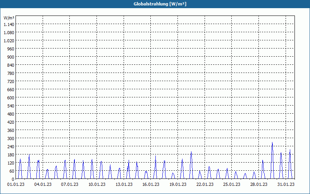Click the chart title 'Globalstrahlung [W/m²]'

(160, 4)
